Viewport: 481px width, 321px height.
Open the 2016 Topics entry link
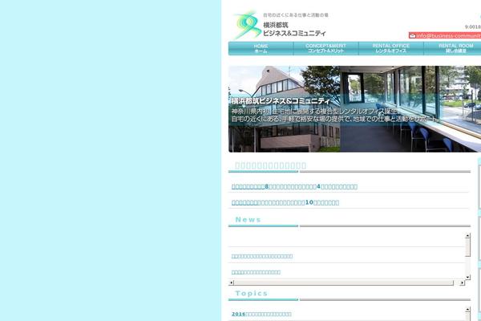261,314
